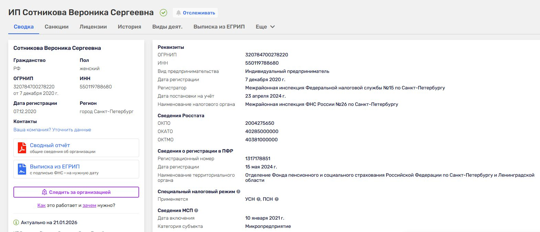Click the bell icon in Отслеживать button
Viewport: 540px width, 232px height.
pyautogui.click(x=178, y=13)
